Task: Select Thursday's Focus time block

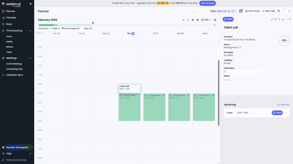Action: pyautogui.click(x=130, y=107)
